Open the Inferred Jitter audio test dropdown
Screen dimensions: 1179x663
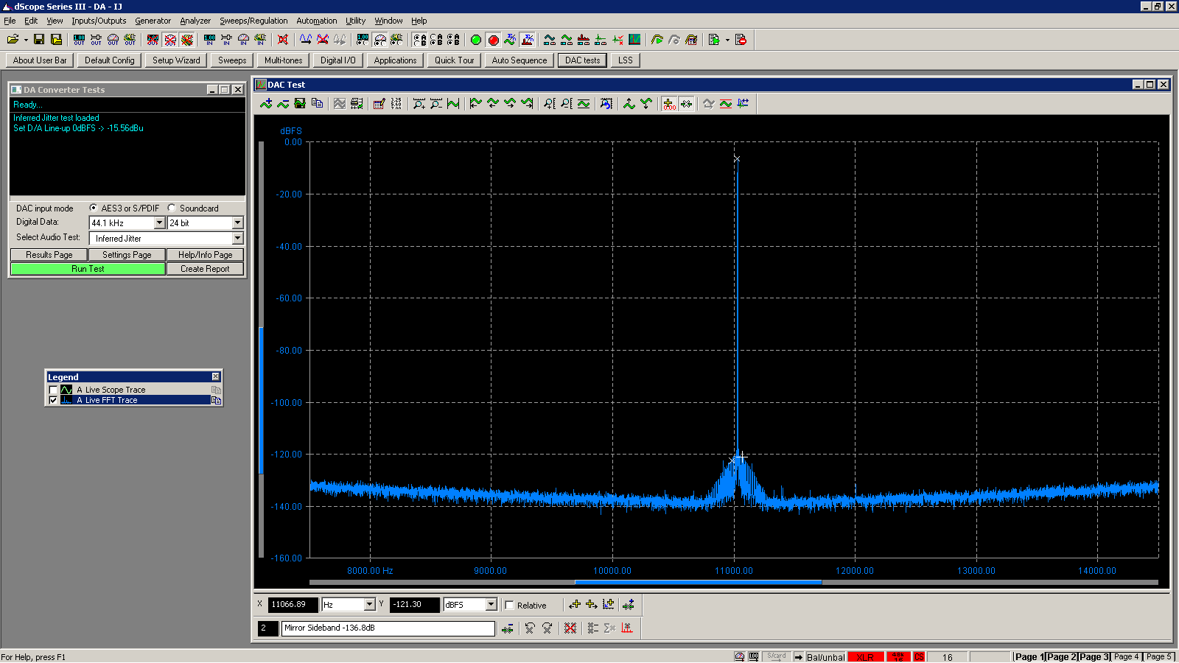click(x=237, y=239)
